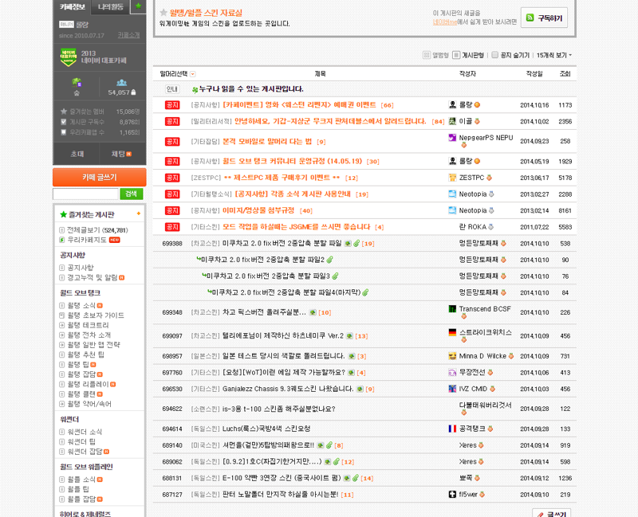Viewport: 638px width, 517px height.
Task: Click the paperclip icon on E-100 약팬 3연장 post
Action: [355, 479]
